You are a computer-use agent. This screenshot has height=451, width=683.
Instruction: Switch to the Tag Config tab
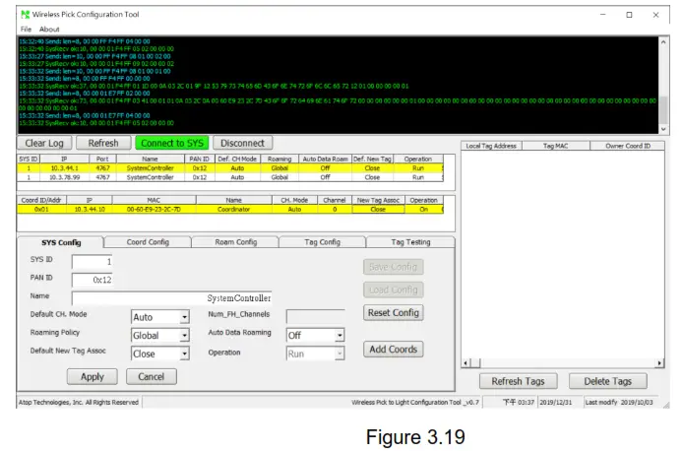(323, 242)
